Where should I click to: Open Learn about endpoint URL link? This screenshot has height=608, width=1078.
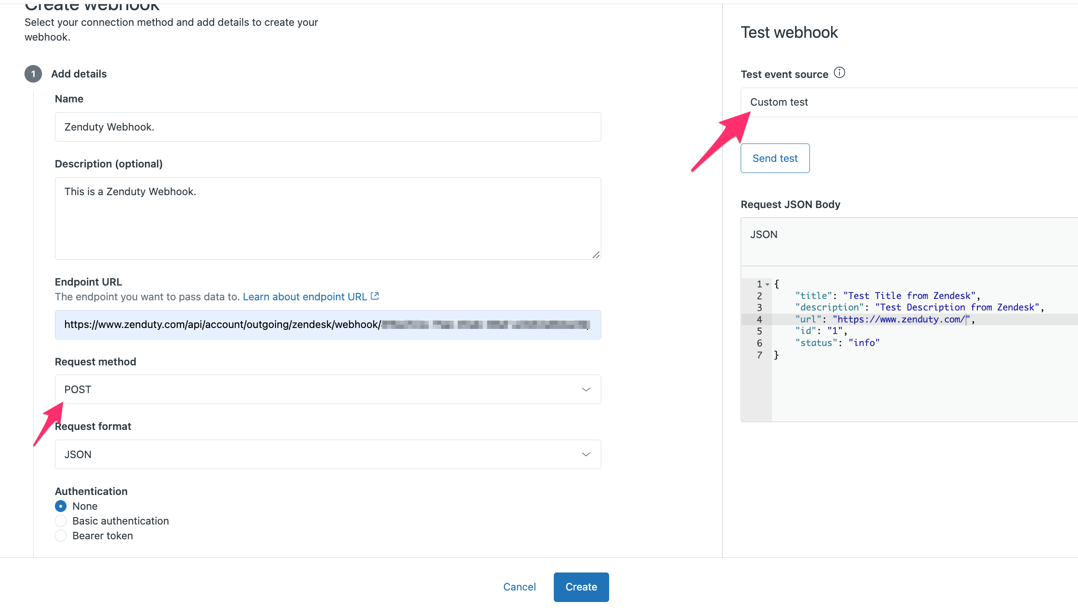tap(305, 297)
